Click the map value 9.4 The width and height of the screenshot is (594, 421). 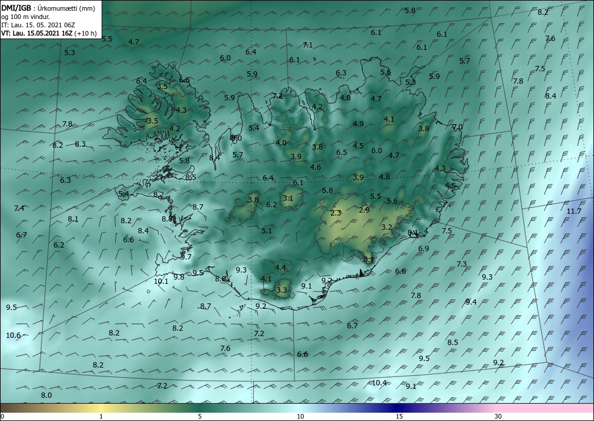pyautogui.click(x=471, y=302)
